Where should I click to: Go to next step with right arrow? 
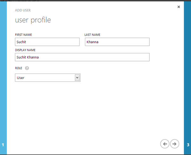[x=175, y=144]
